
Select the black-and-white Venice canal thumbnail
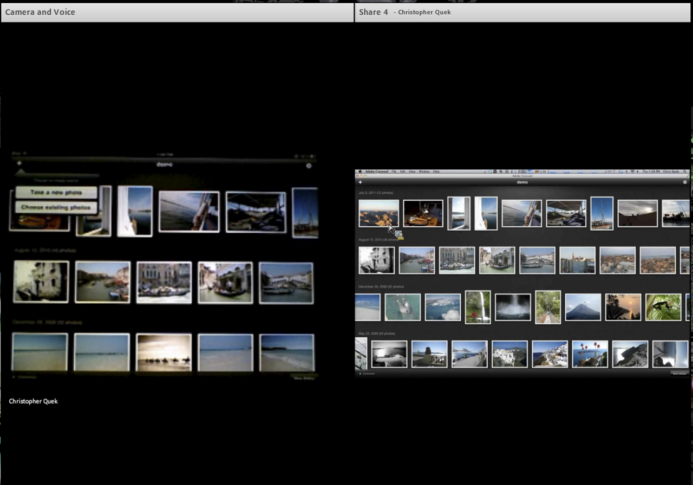click(x=376, y=260)
